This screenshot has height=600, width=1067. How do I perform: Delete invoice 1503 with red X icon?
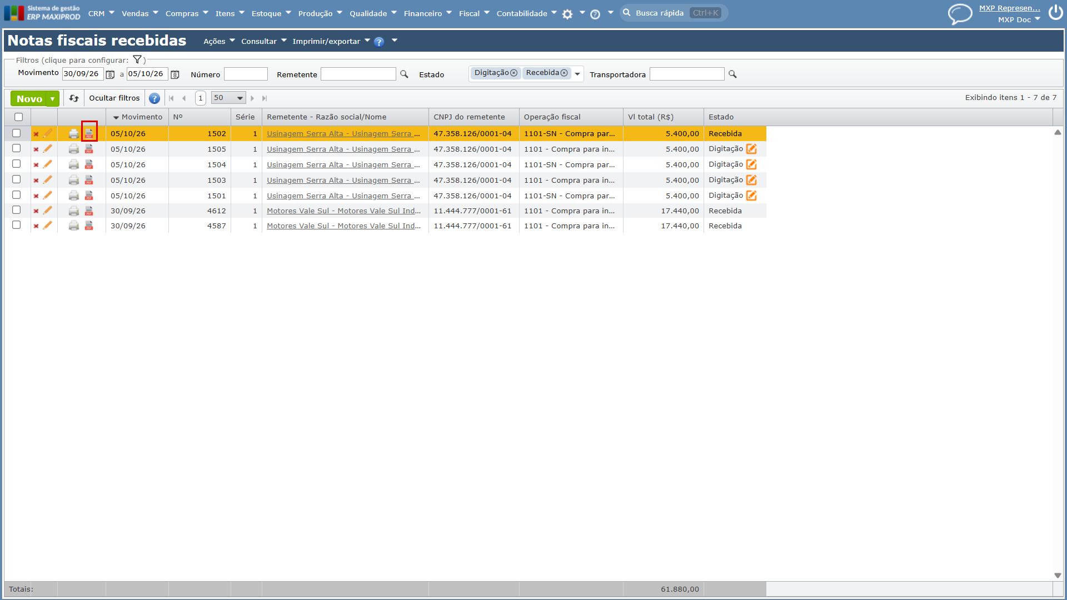tap(36, 181)
